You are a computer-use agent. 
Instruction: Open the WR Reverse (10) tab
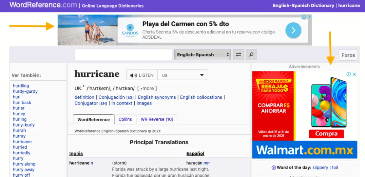[x=157, y=119]
